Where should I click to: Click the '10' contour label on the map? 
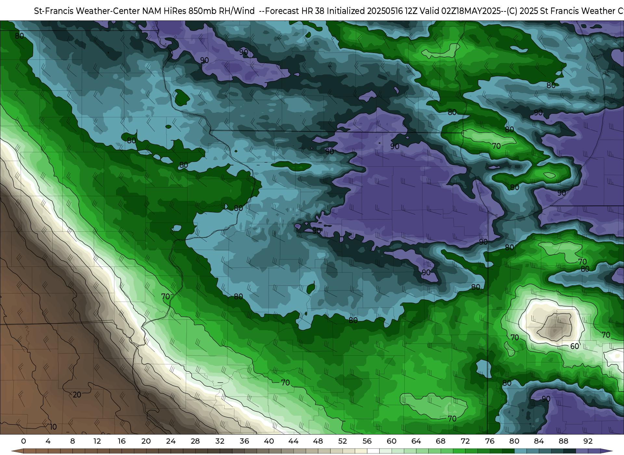tap(53, 427)
